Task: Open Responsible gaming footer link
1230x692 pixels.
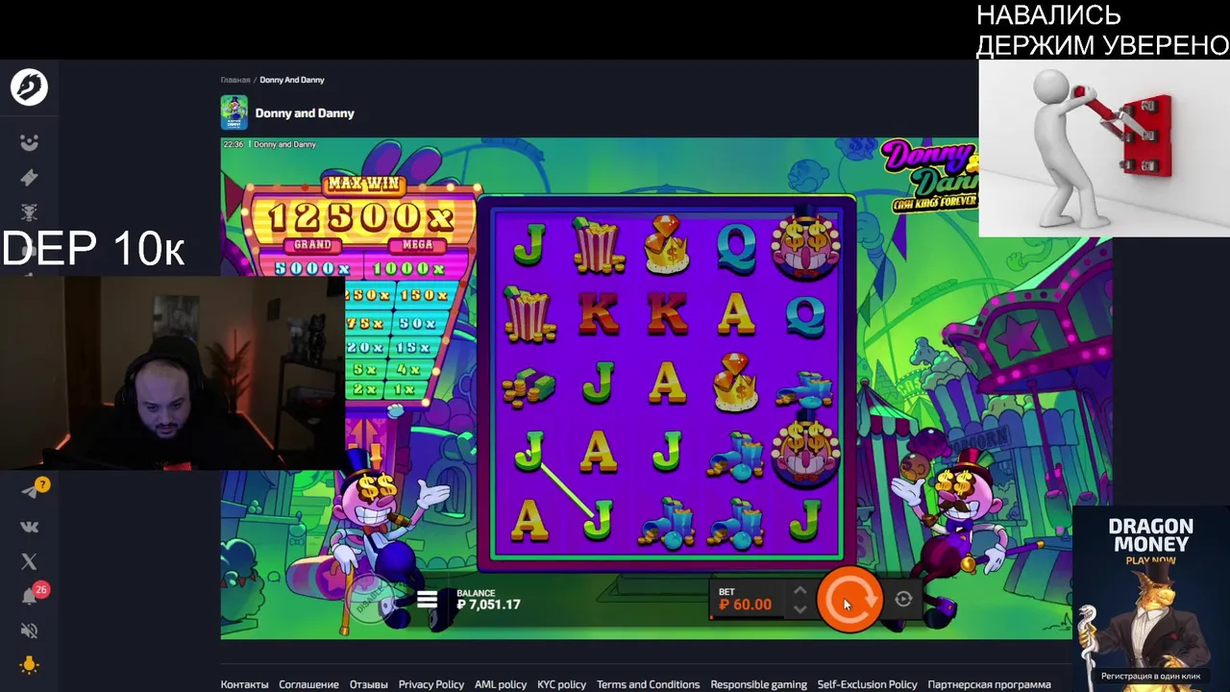Action: 759,684
